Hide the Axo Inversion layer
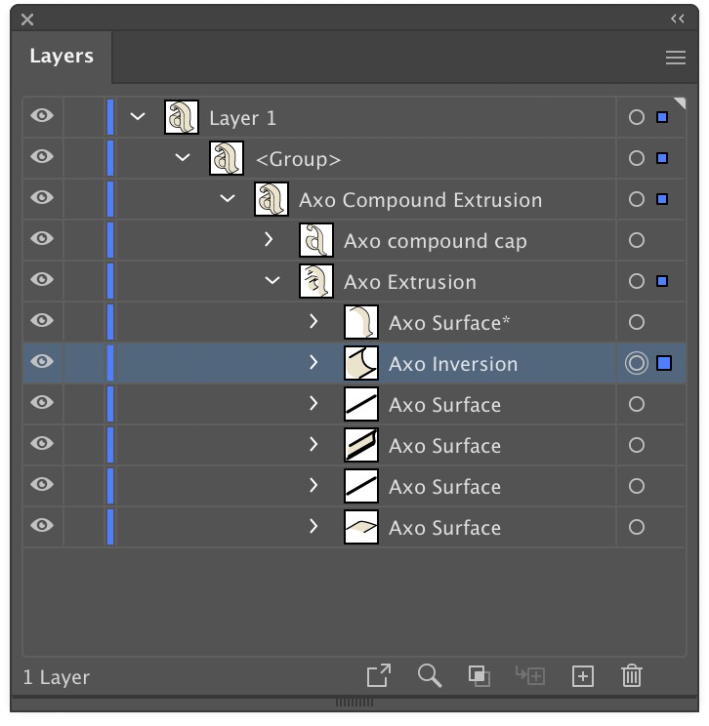This screenshot has height=726, width=709. 42,361
